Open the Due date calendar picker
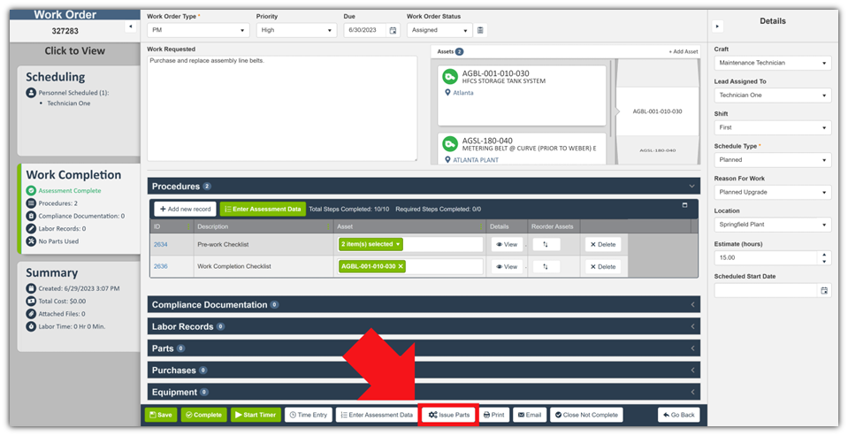This screenshot has height=436, width=848. [x=393, y=30]
